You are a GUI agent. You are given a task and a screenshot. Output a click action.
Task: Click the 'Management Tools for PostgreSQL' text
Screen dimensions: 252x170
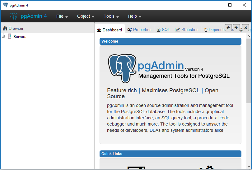184,76
